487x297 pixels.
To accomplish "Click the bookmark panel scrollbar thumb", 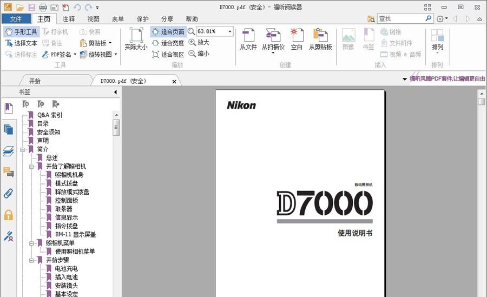I will click(116, 127).
